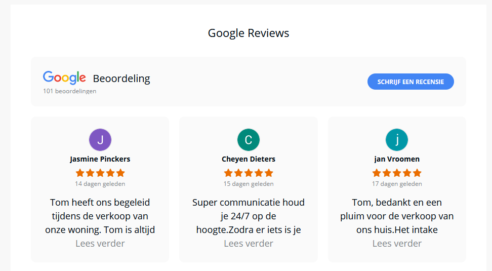Click the Google logo

pyautogui.click(x=64, y=78)
